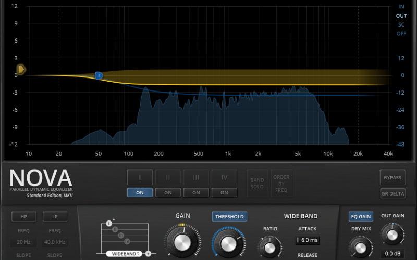Screen dimensions: 417x260
Task: Switch the analyzer display to IN
Action: [x=401, y=7]
